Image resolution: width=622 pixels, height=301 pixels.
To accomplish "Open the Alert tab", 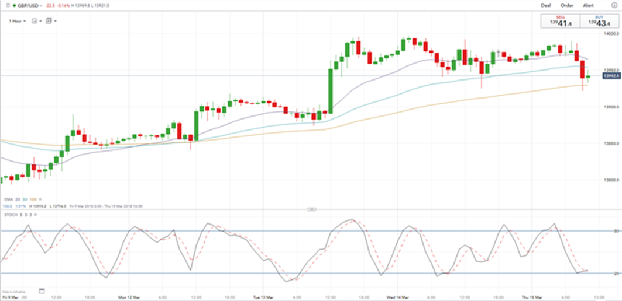I will (588, 5).
